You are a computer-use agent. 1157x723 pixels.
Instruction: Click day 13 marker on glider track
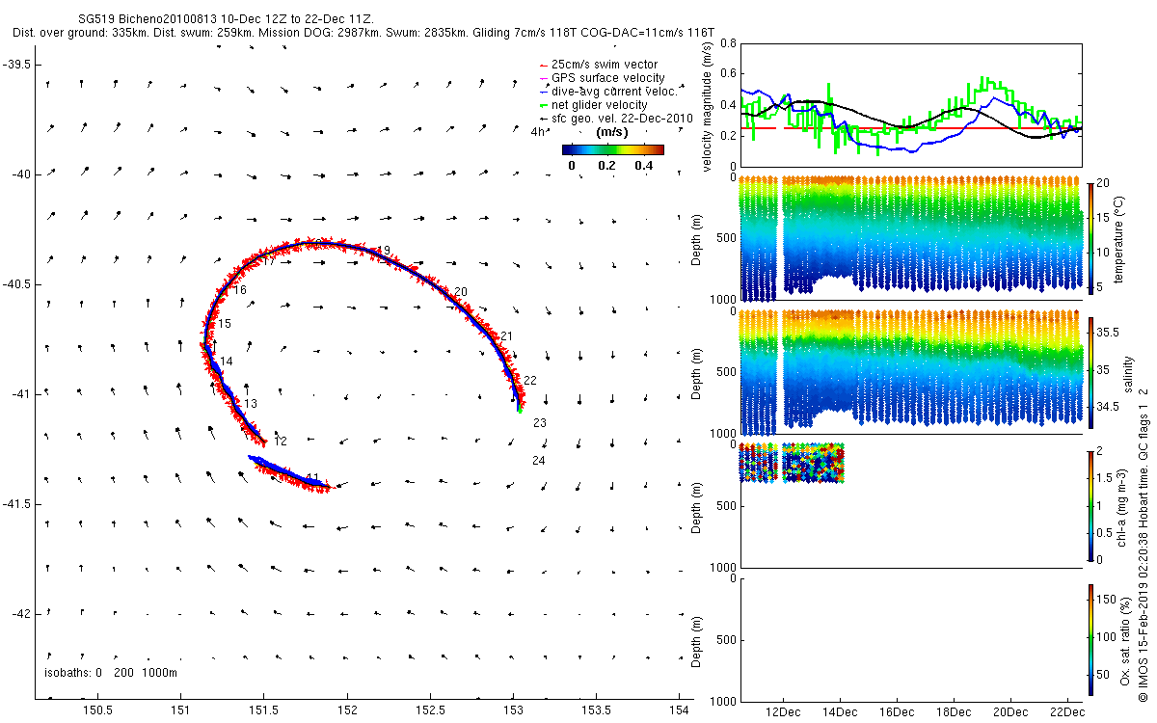pyautogui.click(x=251, y=404)
